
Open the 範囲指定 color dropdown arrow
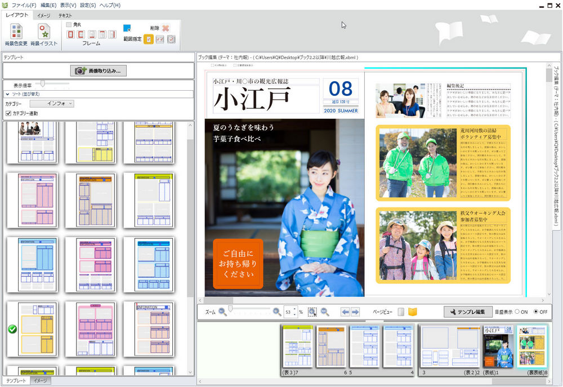coord(129,30)
